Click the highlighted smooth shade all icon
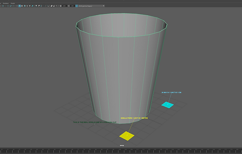The height and width of the screenshot is (154, 242). [x=19, y=6]
